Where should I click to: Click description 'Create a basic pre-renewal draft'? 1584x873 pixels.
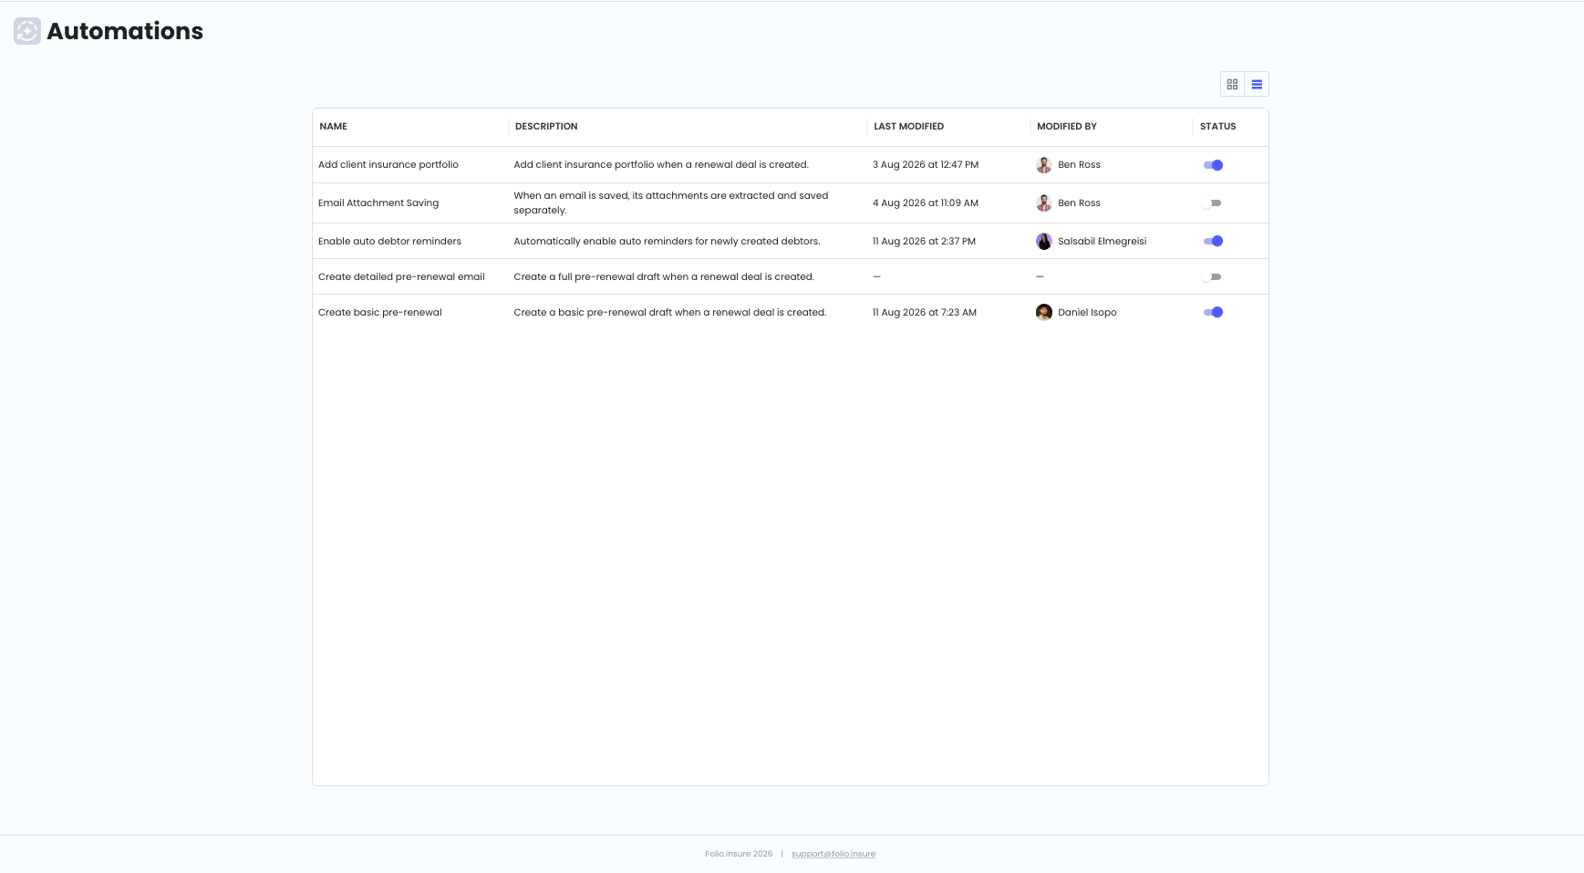coord(670,313)
